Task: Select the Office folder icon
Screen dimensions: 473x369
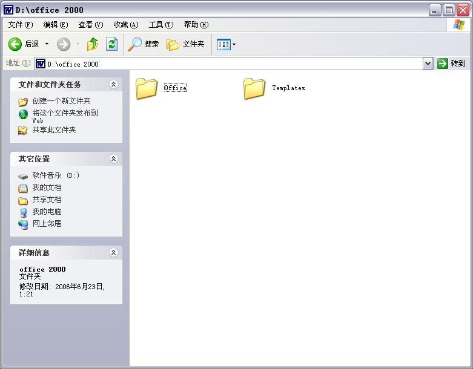Action: (x=147, y=88)
